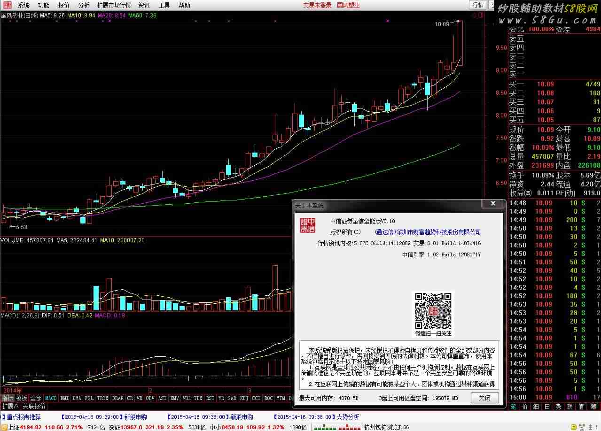
Task: Click the small red chart icons above price axis
Action: (478, 15)
